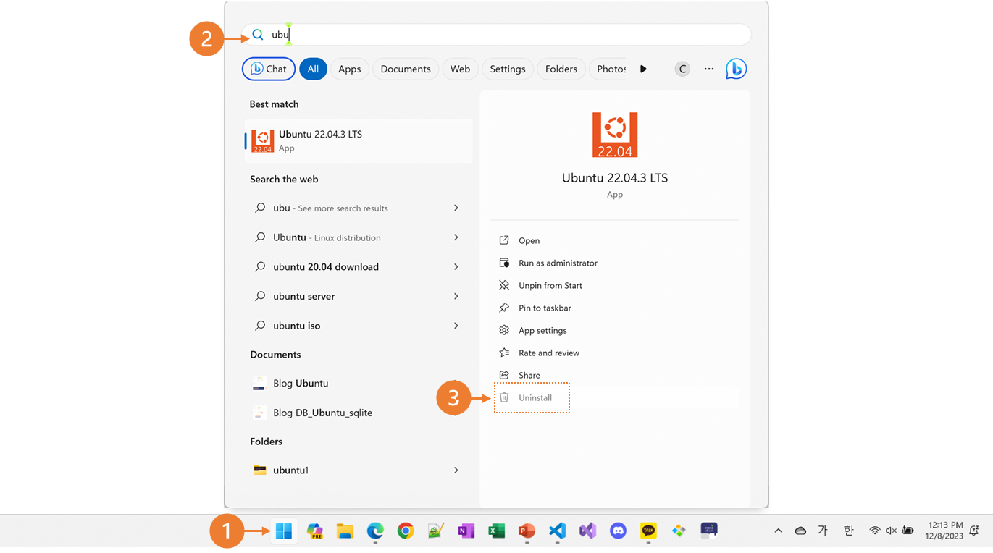
Task: Open the 'Blog Ubuntu' document result
Action: pos(359,384)
